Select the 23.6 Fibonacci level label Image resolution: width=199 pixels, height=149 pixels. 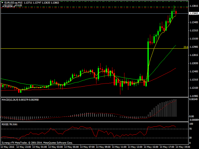(186, 47)
